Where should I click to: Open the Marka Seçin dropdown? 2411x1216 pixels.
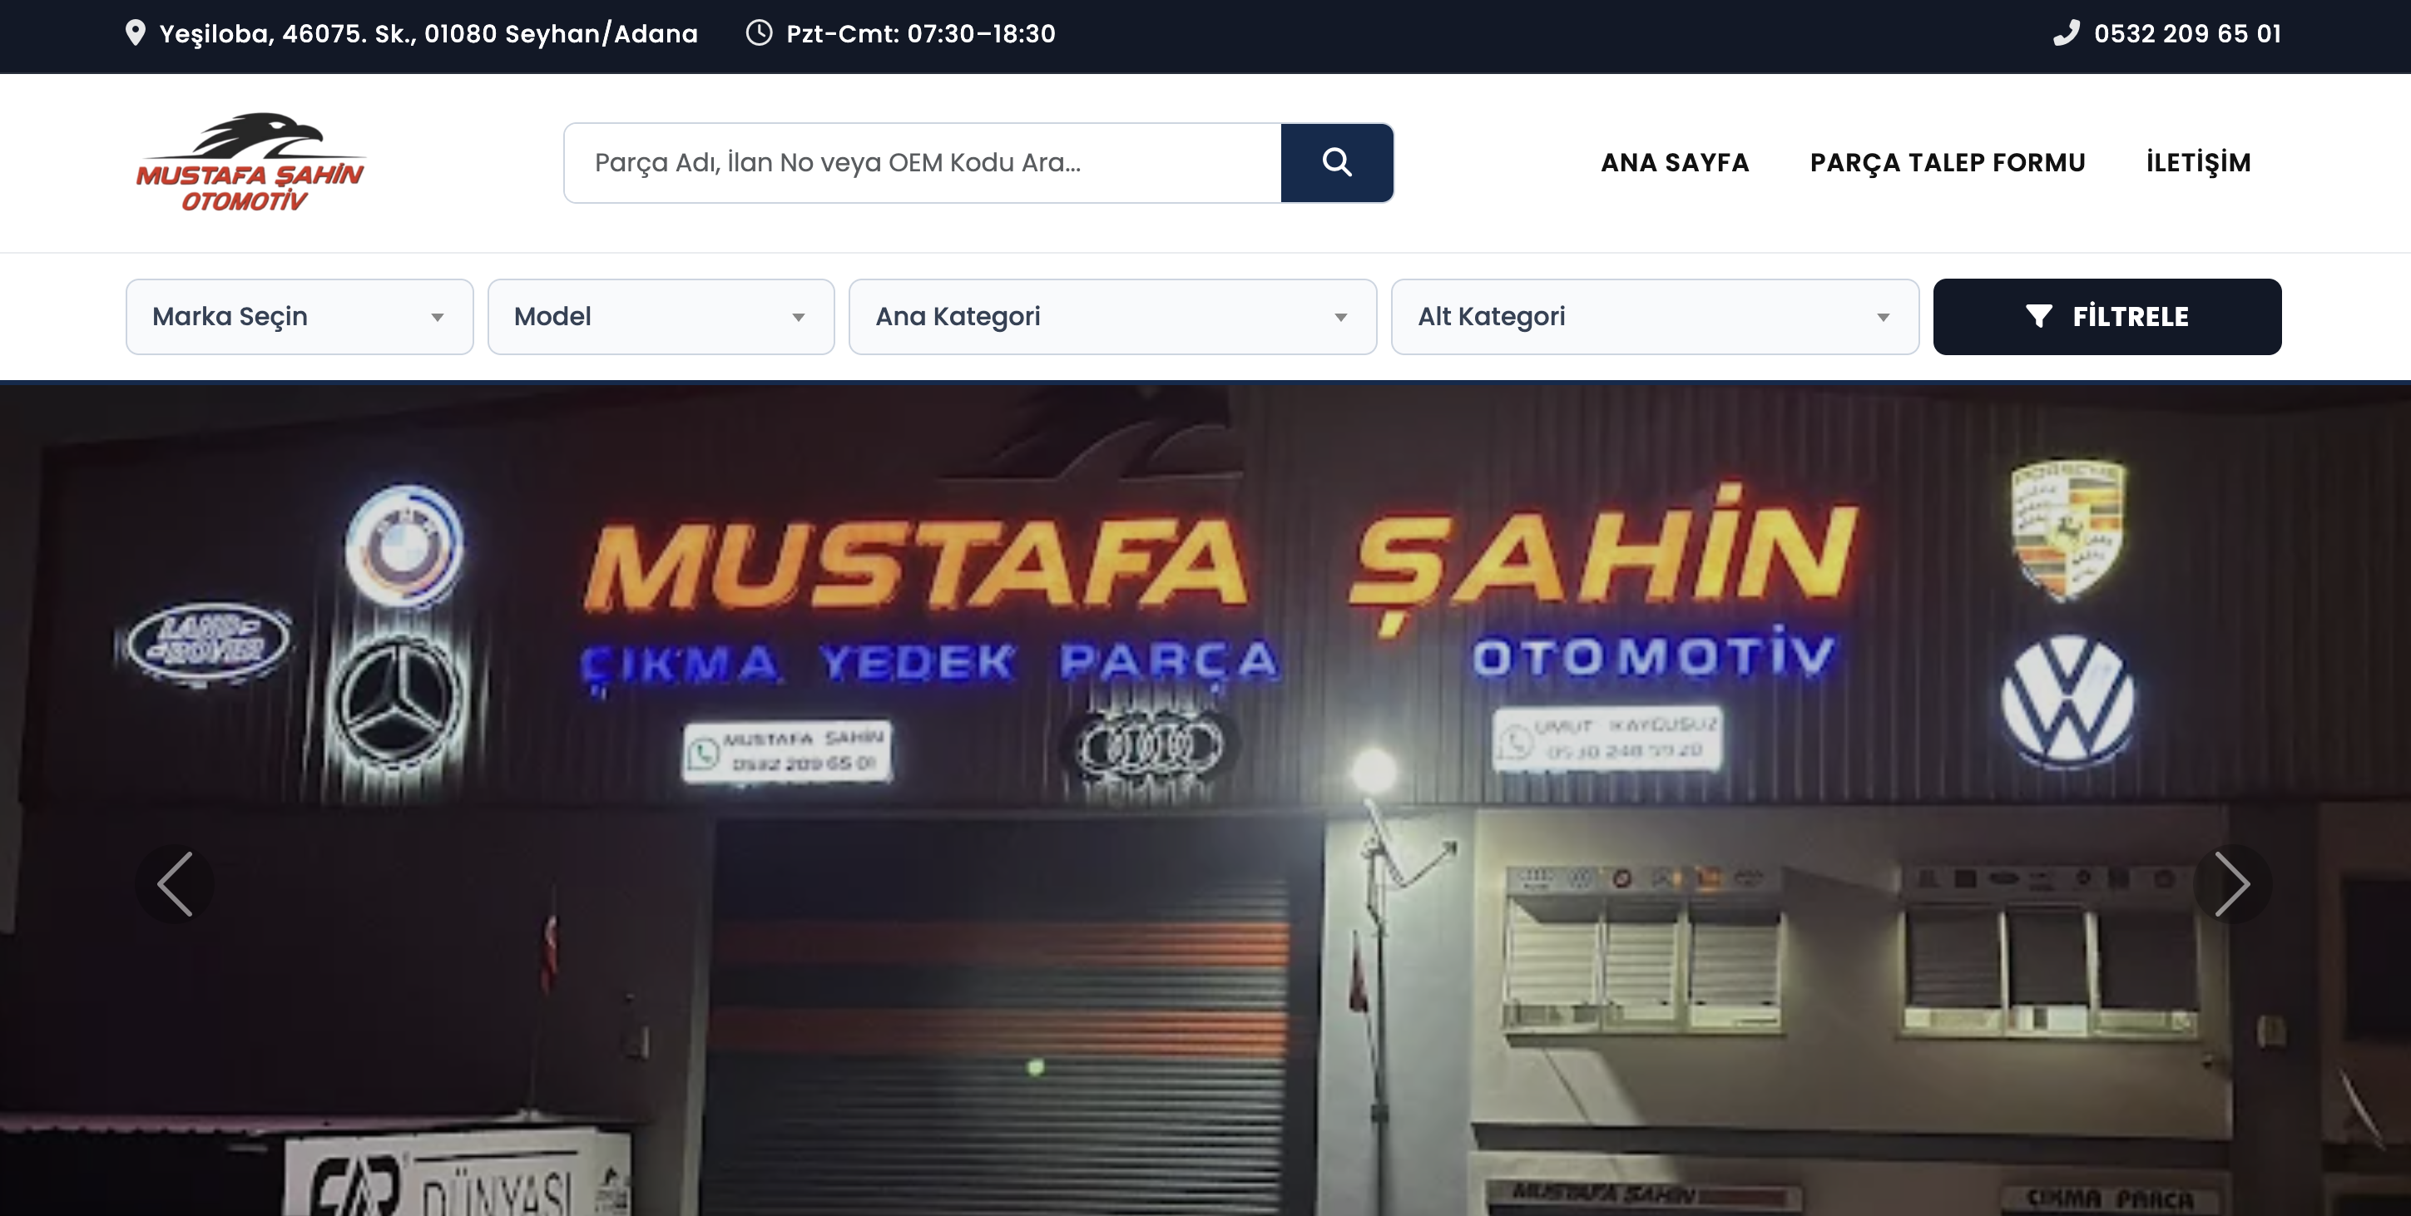(300, 317)
